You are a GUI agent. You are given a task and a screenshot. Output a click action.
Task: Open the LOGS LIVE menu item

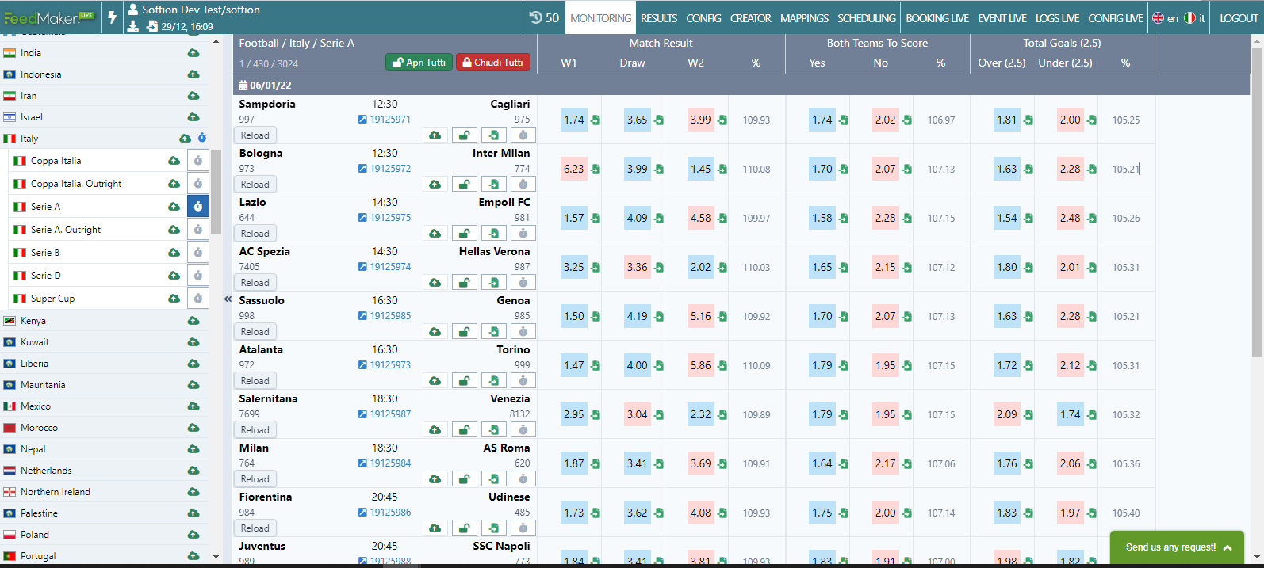(x=1057, y=18)
